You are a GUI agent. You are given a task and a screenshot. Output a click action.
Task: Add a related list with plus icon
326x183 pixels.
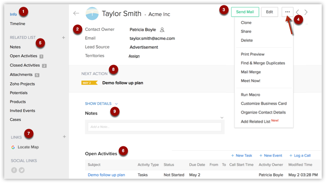[63, 38]
